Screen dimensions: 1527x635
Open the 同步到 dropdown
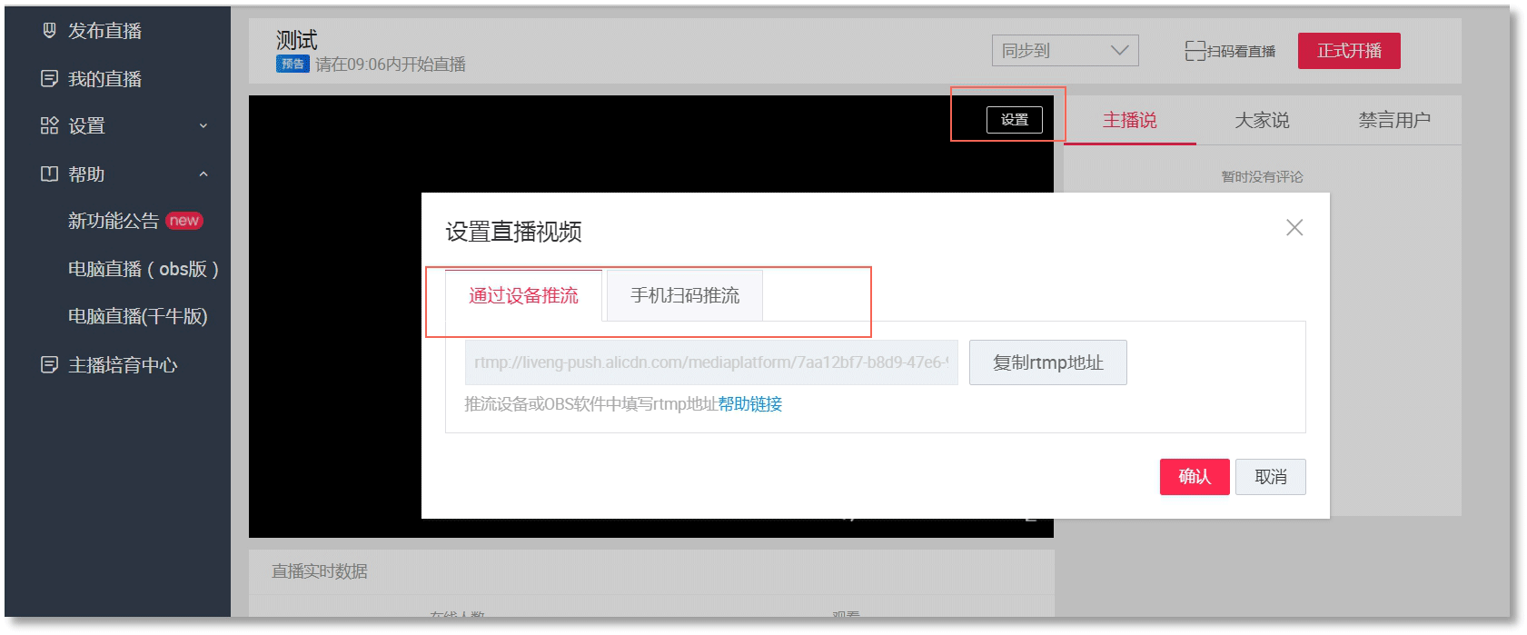[1064, 51]
